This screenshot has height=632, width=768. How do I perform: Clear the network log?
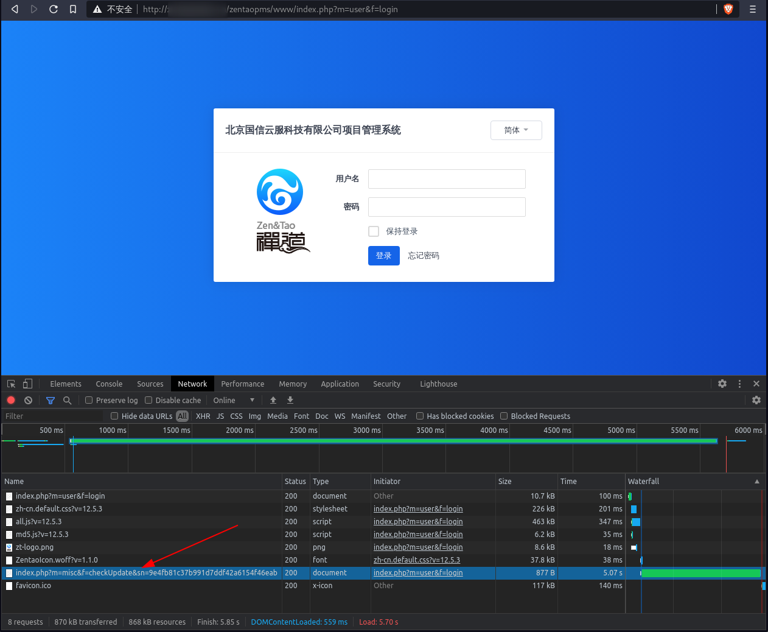click(x=28, y=400)
